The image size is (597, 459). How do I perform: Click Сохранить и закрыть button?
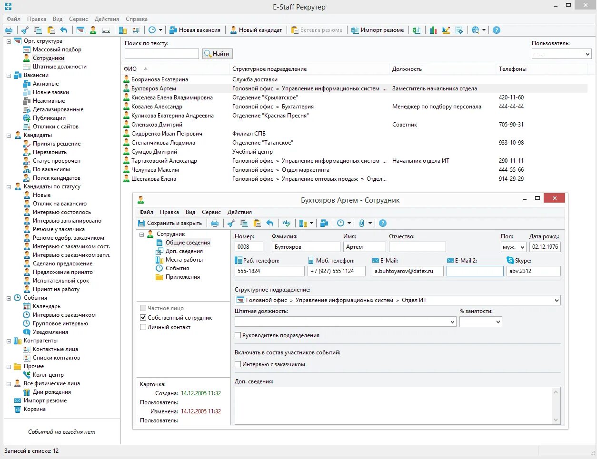click(170, 223)
